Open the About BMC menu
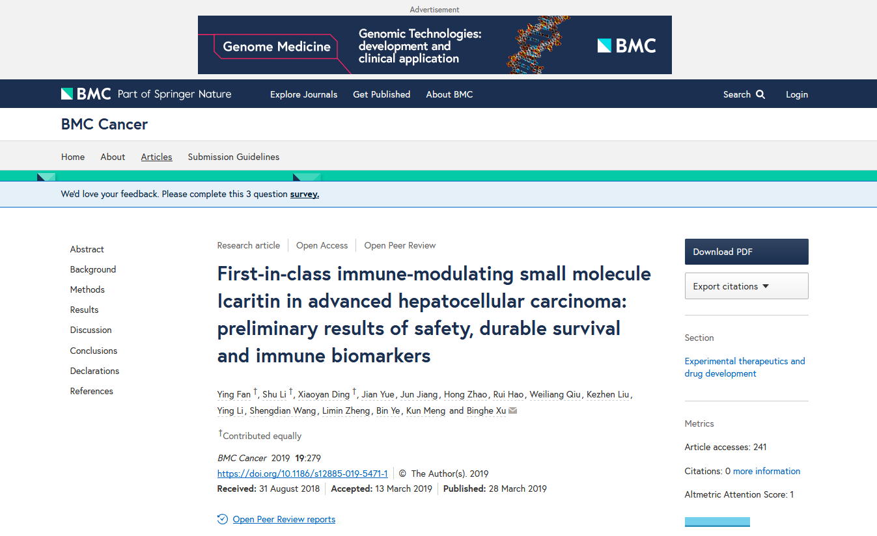 [x=449, y=94]
